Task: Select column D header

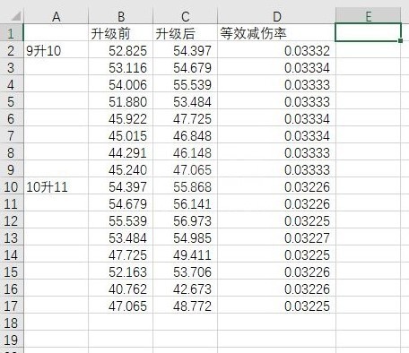Action: [277, 16]
